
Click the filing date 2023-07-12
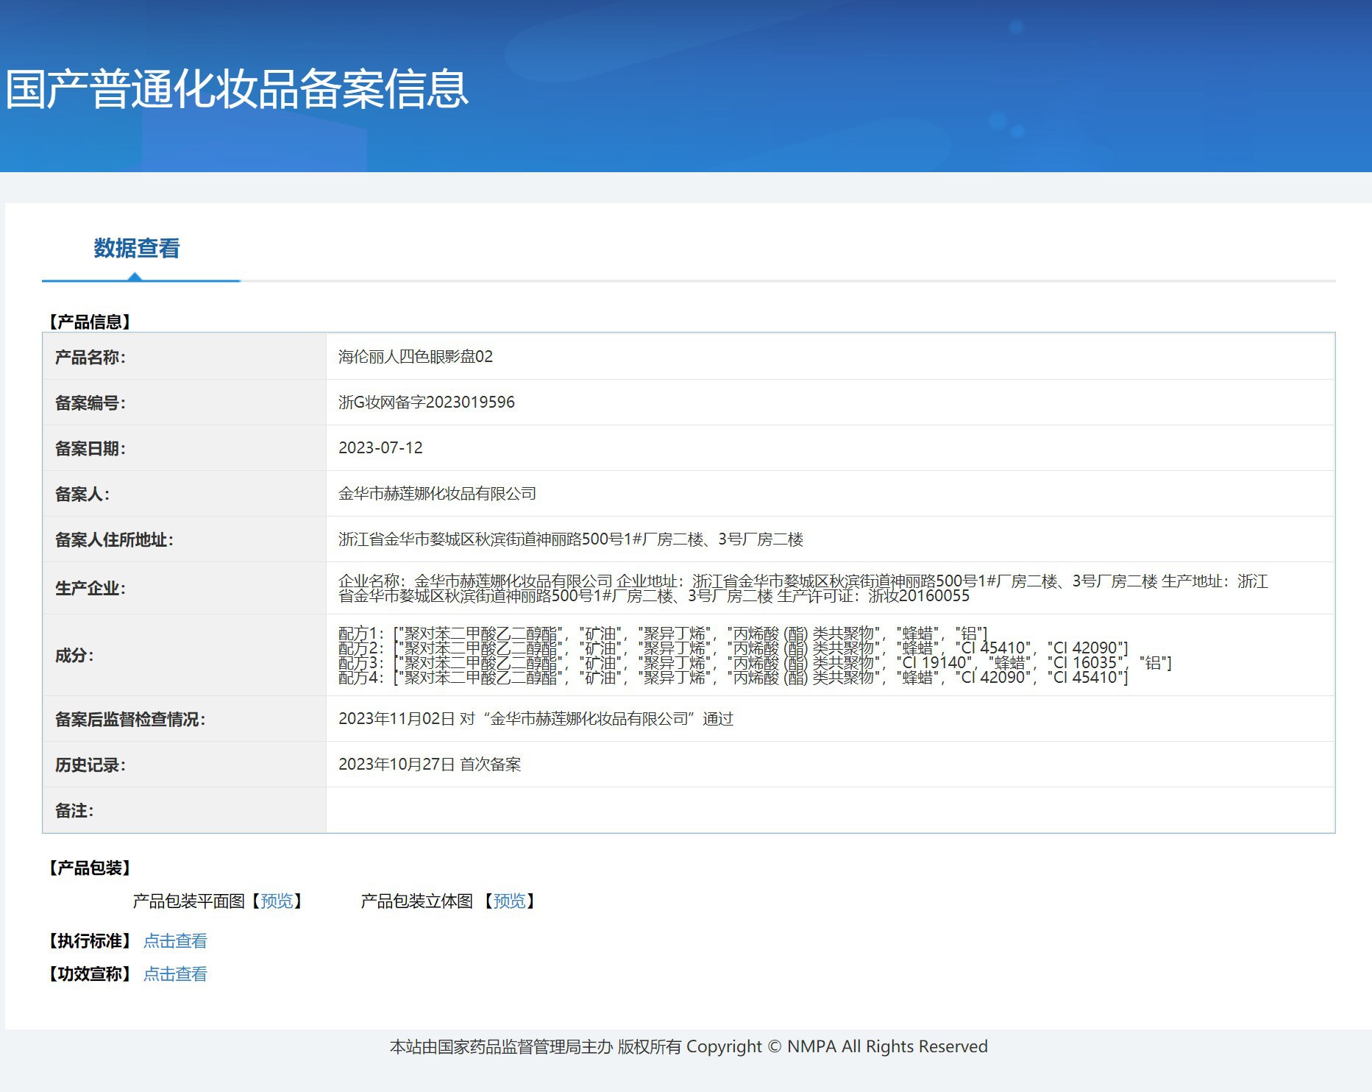pos(380,448)
